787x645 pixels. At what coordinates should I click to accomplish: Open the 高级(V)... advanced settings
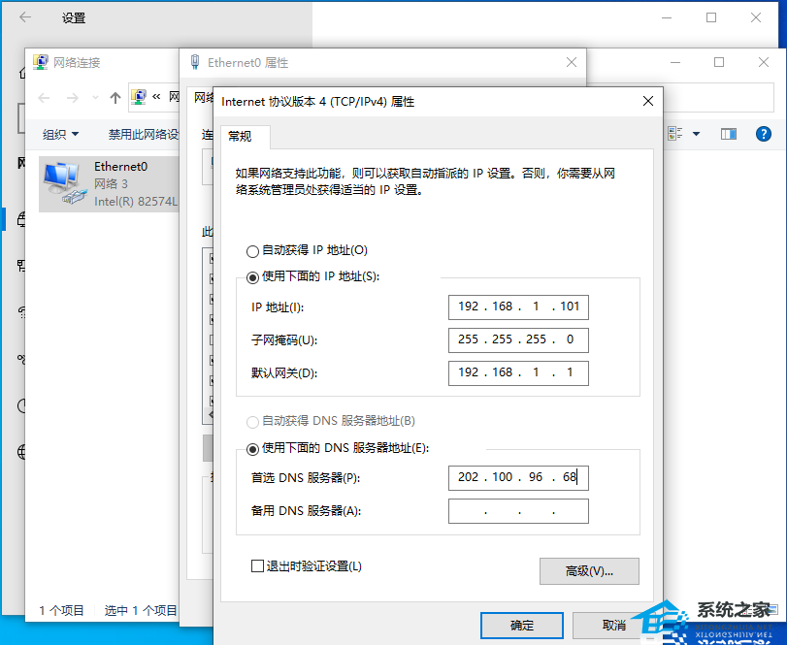(x=589, y=571)
